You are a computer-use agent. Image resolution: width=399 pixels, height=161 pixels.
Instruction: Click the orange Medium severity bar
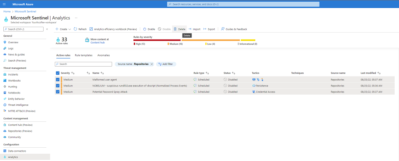coord(210,40)
